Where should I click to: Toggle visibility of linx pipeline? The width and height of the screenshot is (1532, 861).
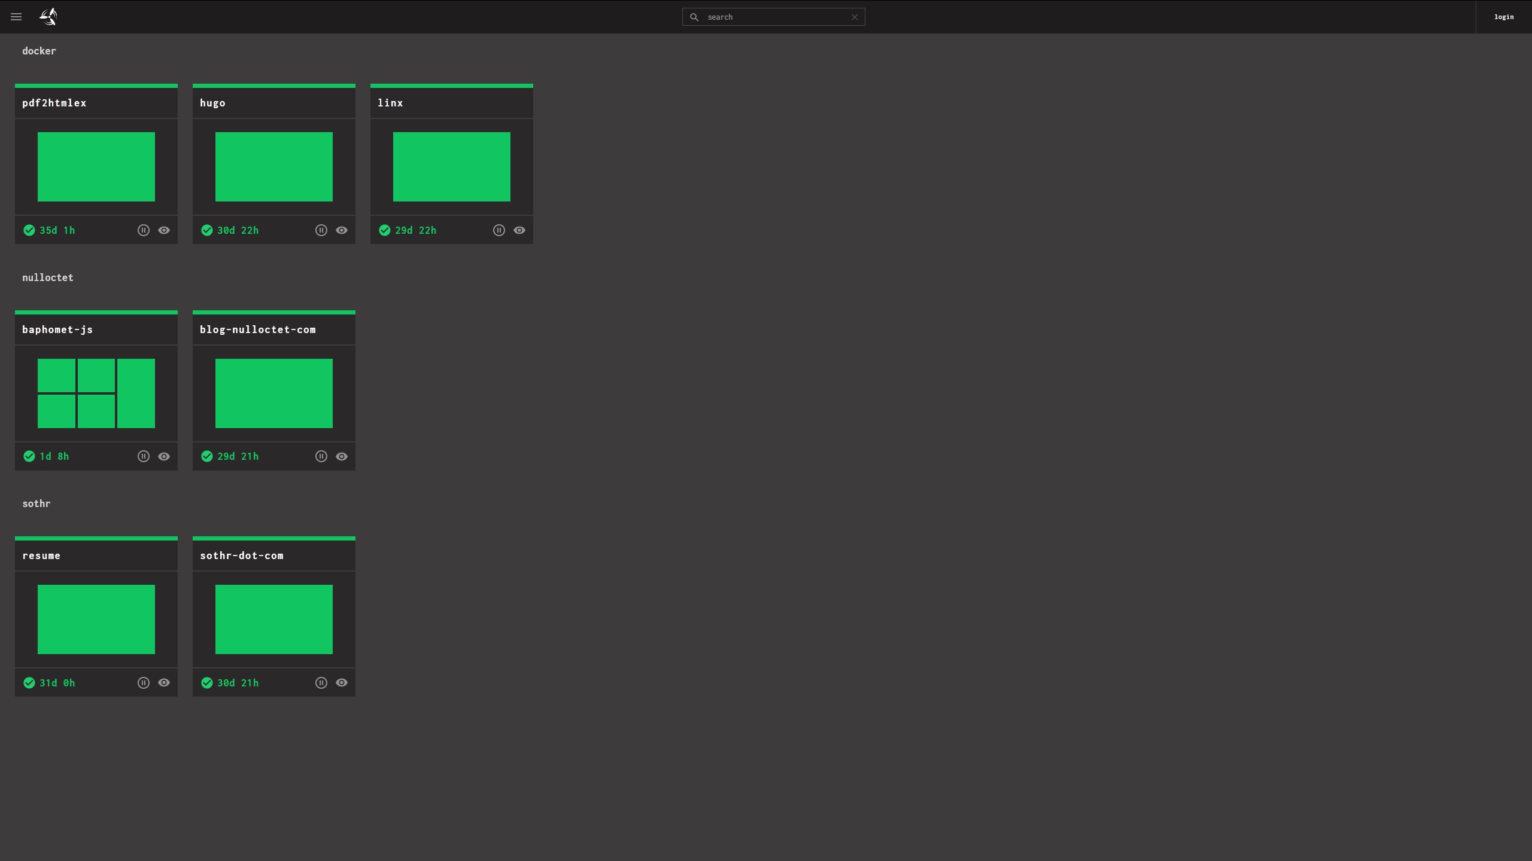519,230
